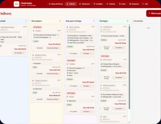Click customer person icon on R$ 76,00 order

click(101, 27)
